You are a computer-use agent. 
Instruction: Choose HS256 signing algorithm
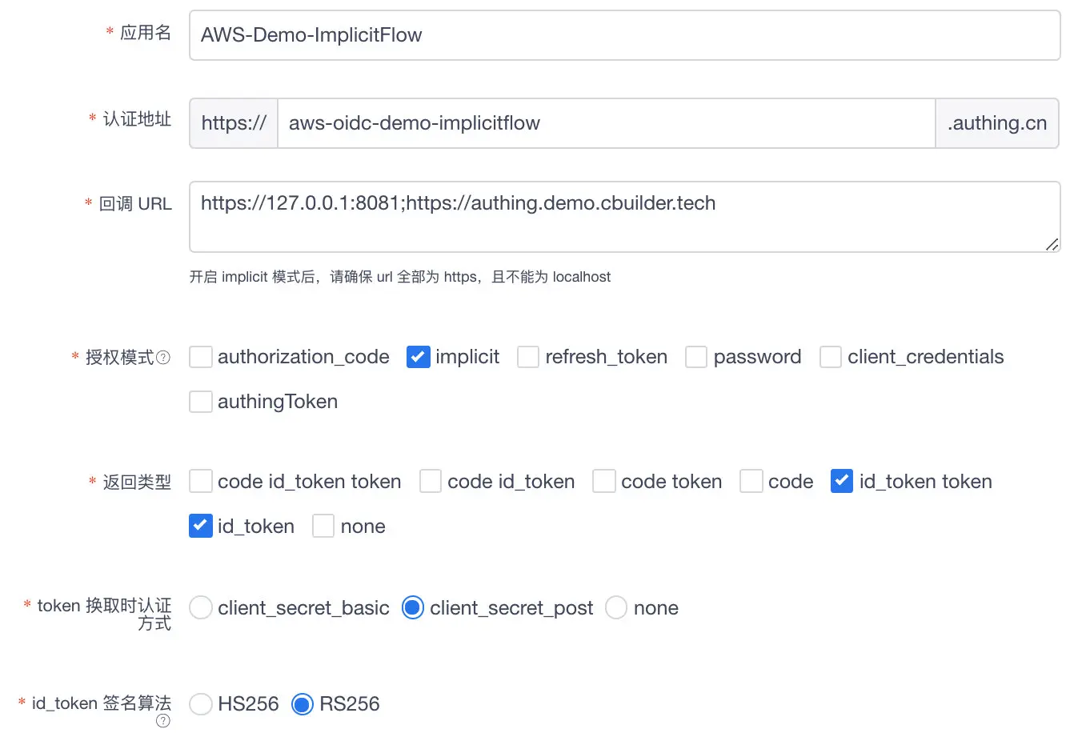click(x=201, y=704)
